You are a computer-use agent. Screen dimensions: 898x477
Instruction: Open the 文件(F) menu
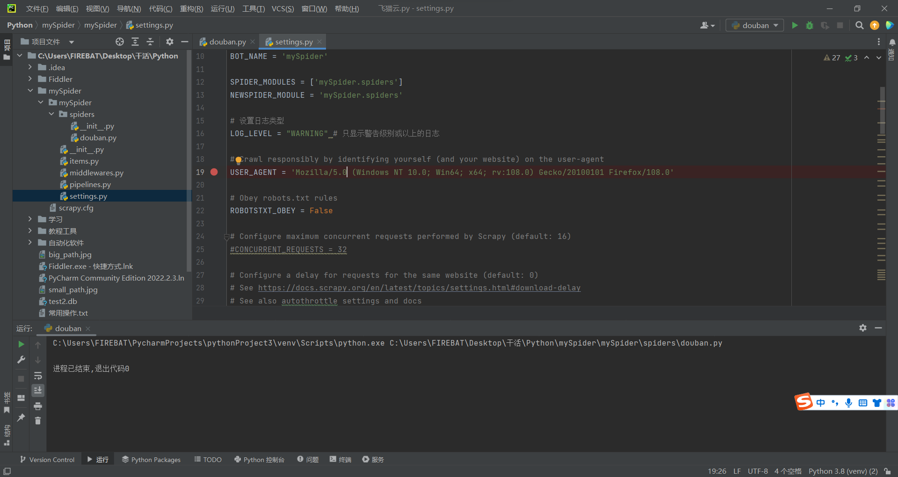click(x=37, y=8)
